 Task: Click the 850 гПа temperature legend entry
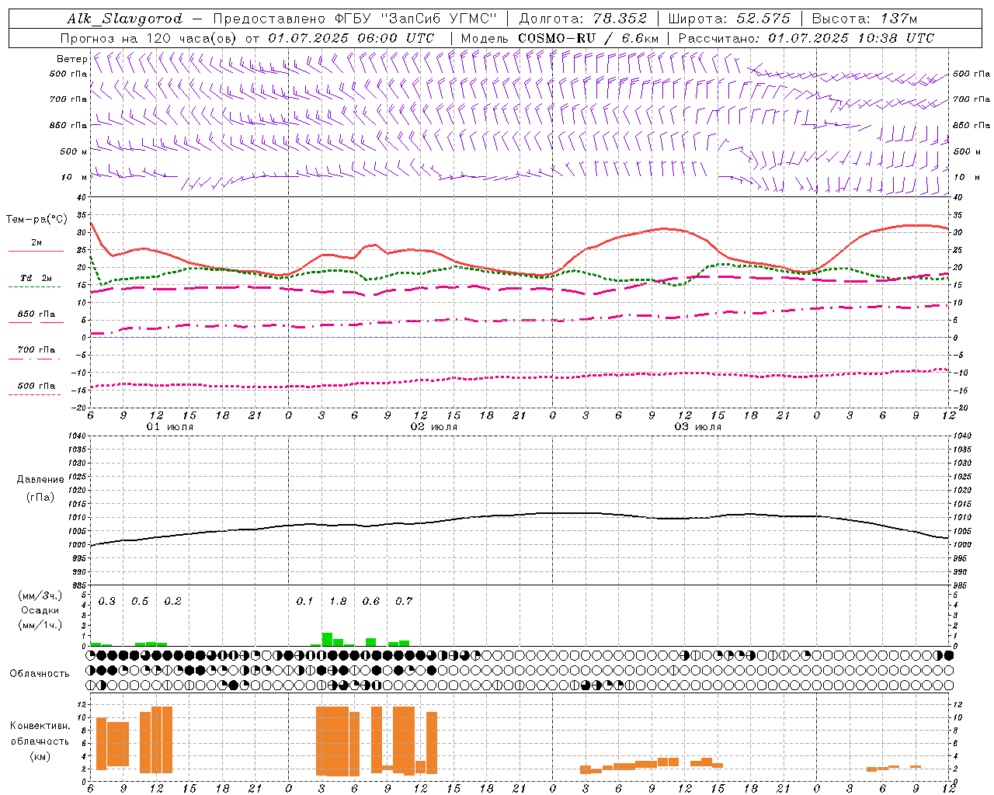pyautogui.click(x=36, y=315)
